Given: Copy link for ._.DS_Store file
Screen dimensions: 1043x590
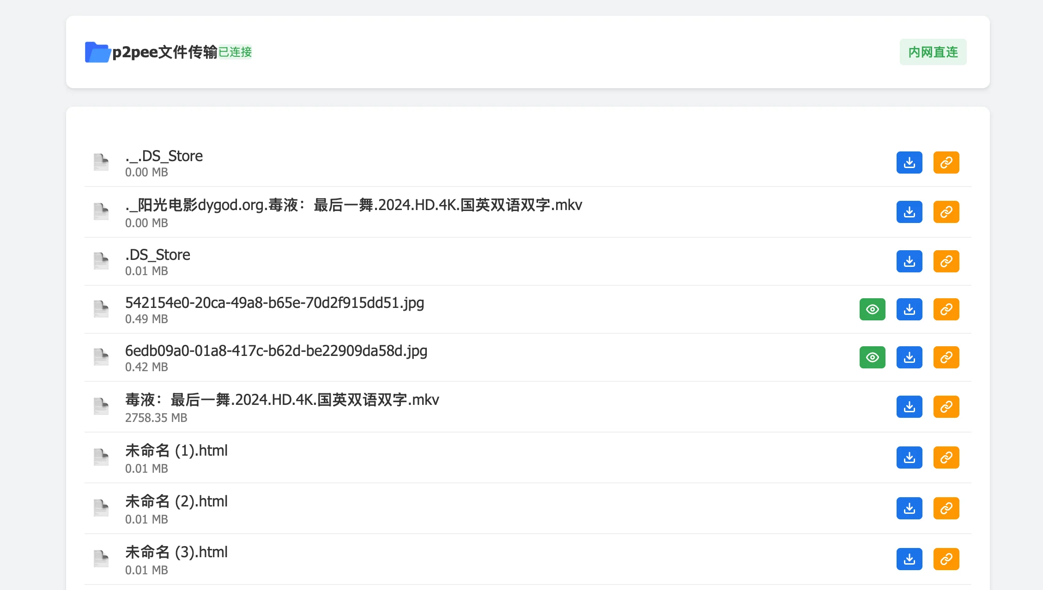Looking at the screenshot, I should [x=946, y=163].
